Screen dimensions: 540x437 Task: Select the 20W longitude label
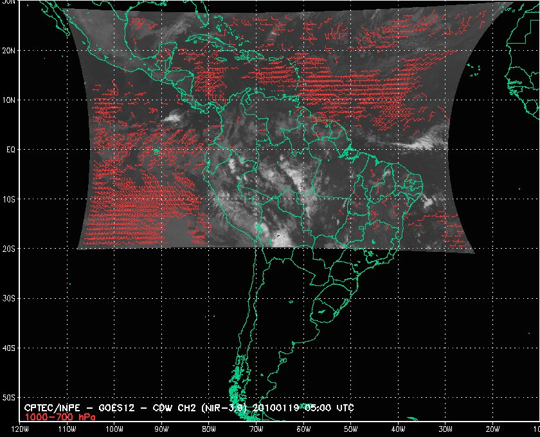tap(493, 429)
